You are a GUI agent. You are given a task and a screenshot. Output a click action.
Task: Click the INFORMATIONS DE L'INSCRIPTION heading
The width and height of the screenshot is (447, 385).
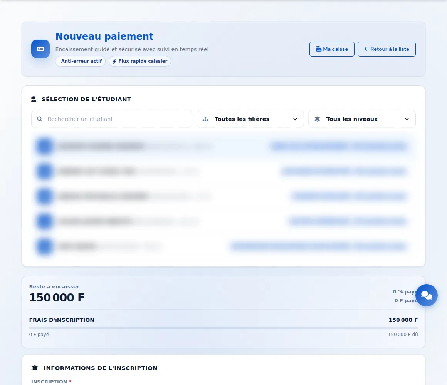(x=101, y=368)
